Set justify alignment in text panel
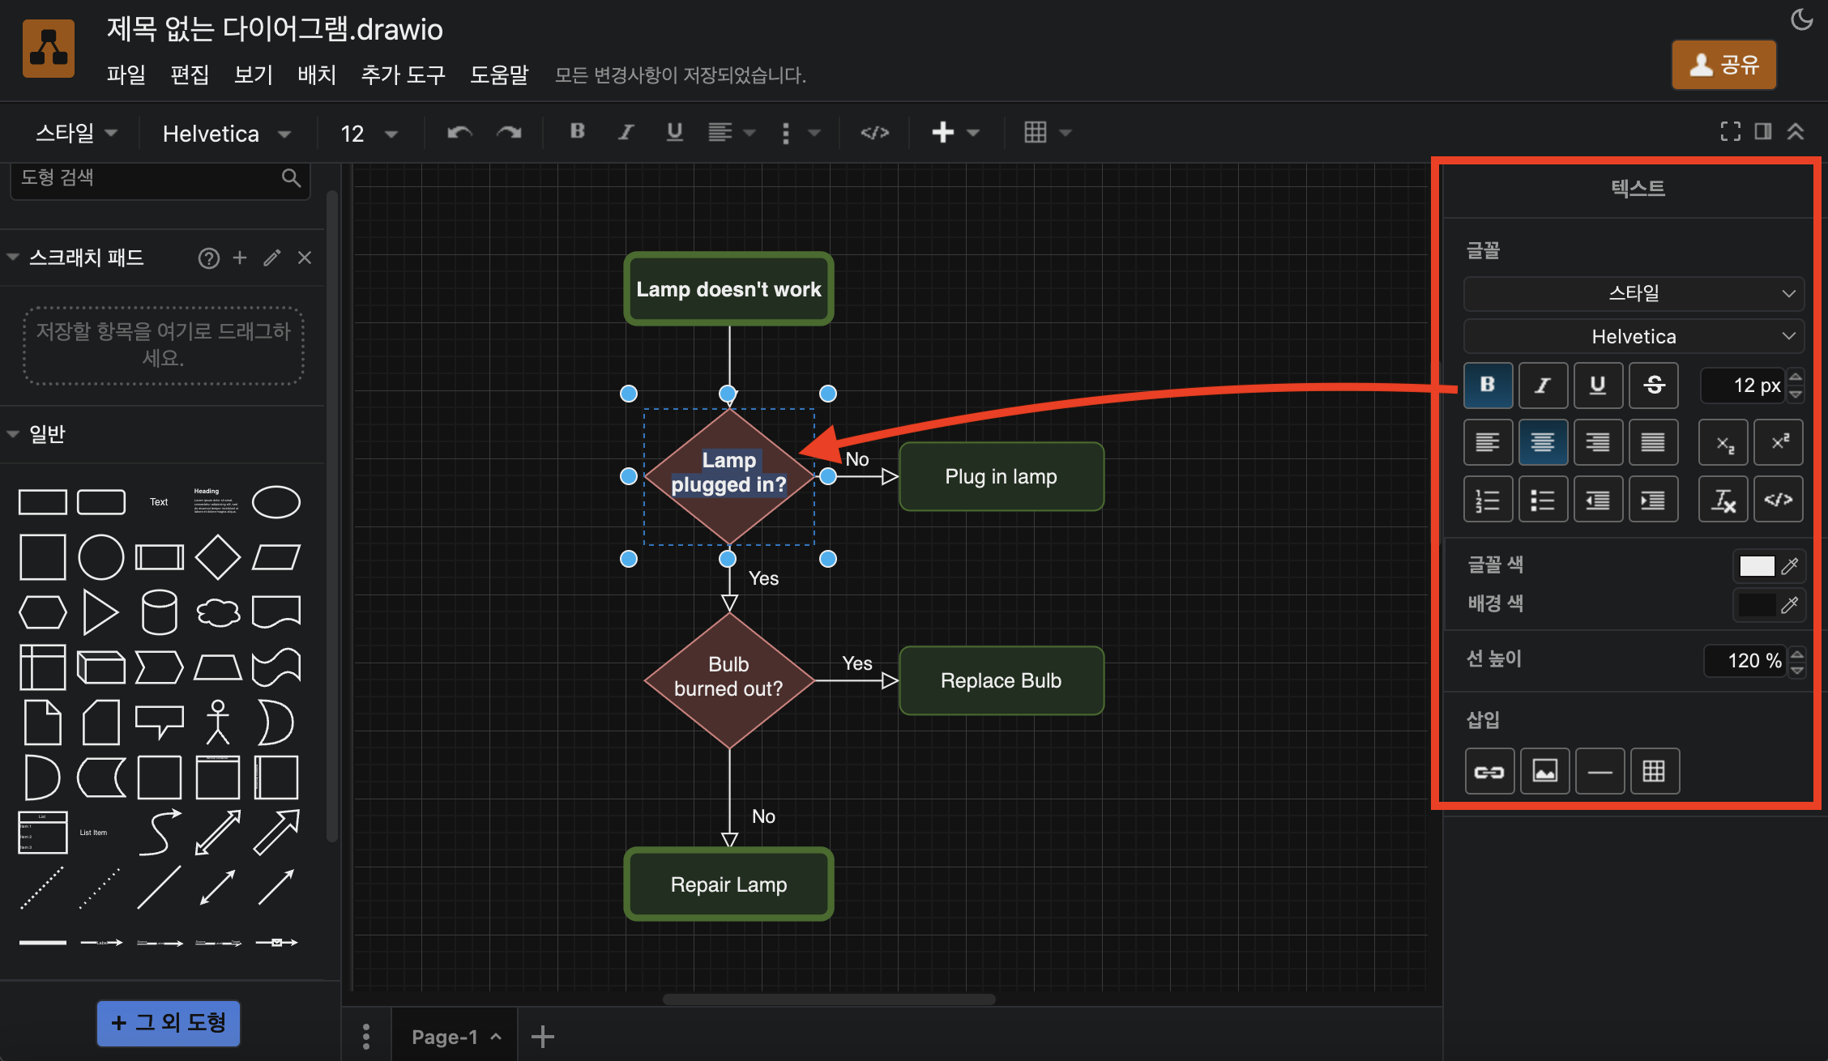The width and height of the screenshot is (1828, 1061). click(1653, 442)
